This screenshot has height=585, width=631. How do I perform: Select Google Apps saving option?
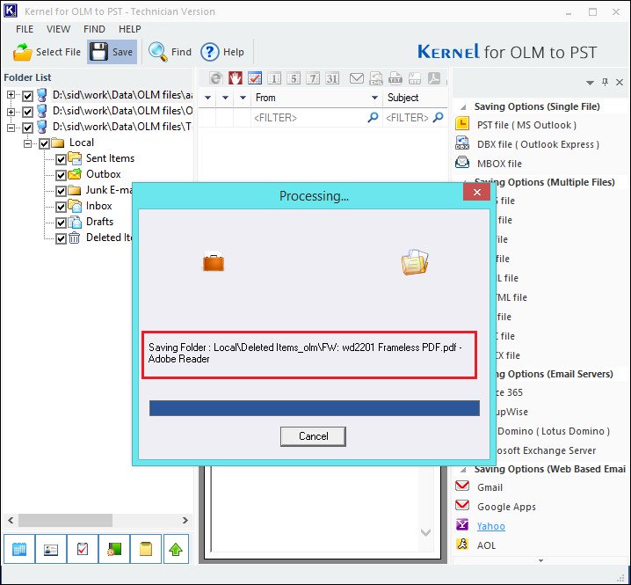[x=506, y=507]
